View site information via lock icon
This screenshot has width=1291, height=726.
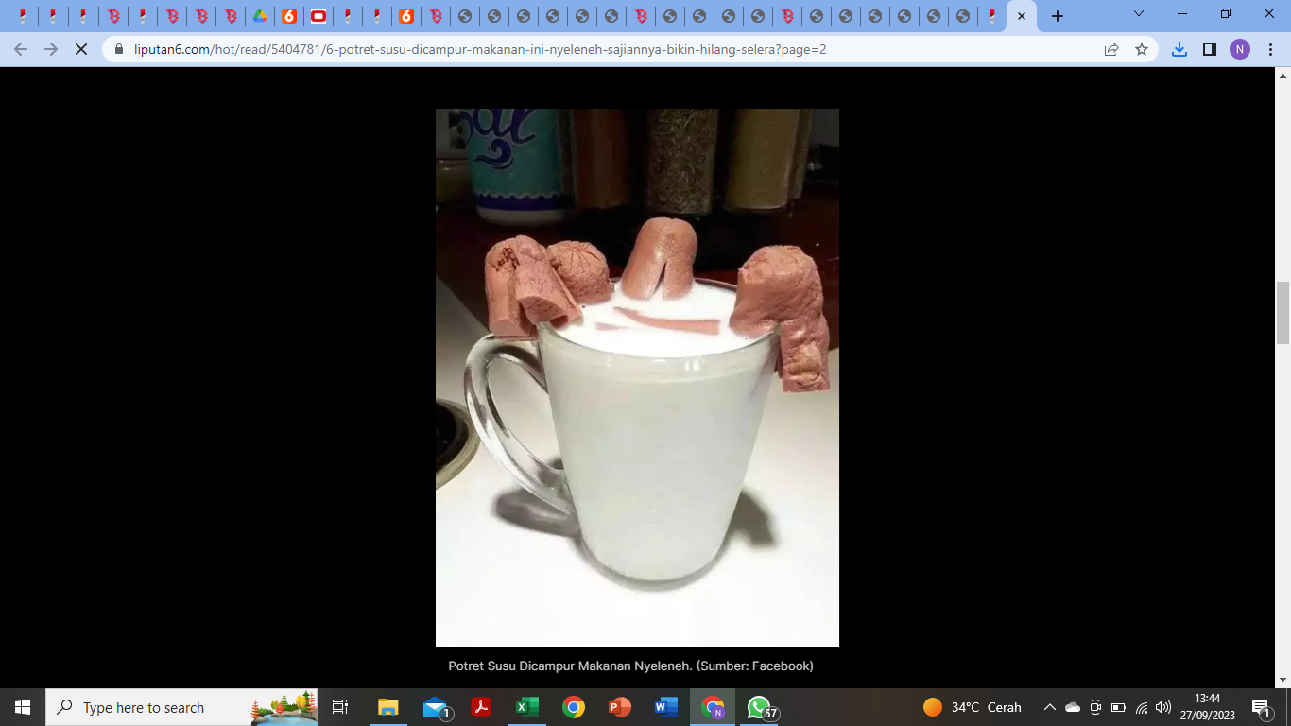(119, 49)
